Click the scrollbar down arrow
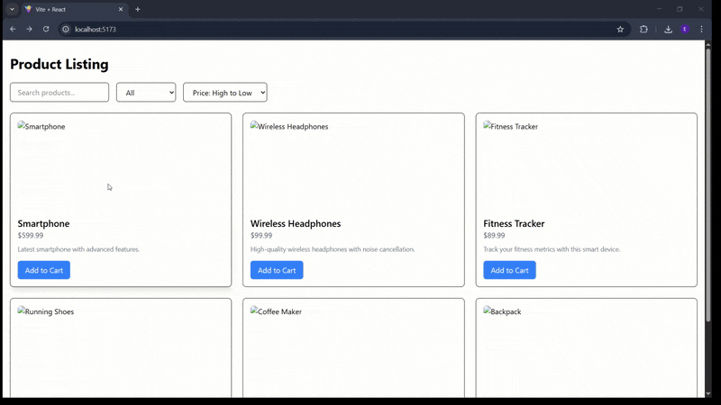The height and width of the screenshot is (405, 721). 708,394
